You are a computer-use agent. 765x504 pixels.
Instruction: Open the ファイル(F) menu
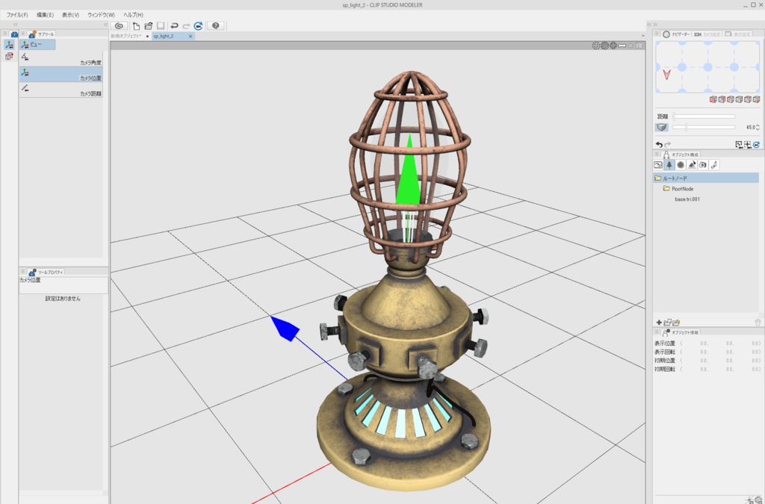click(x=16, y=15)
